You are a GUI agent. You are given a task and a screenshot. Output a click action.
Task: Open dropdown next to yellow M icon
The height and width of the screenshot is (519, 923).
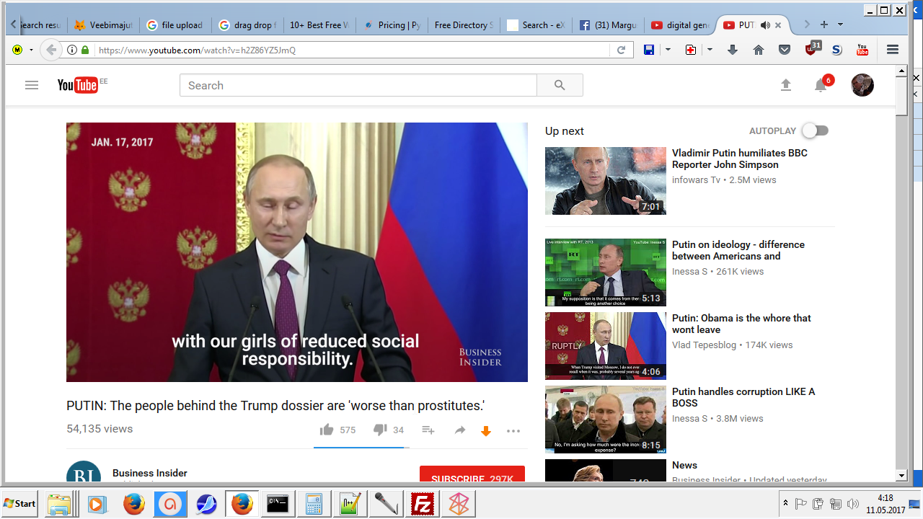click(x=31, y=50)
